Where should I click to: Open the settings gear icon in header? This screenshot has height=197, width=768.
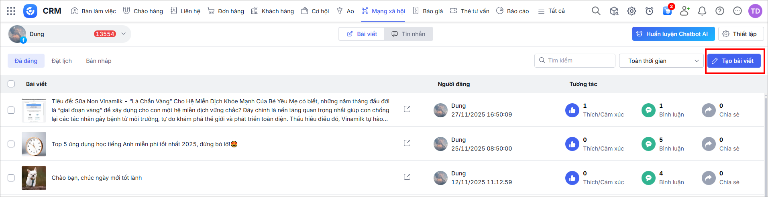point(632,11)
